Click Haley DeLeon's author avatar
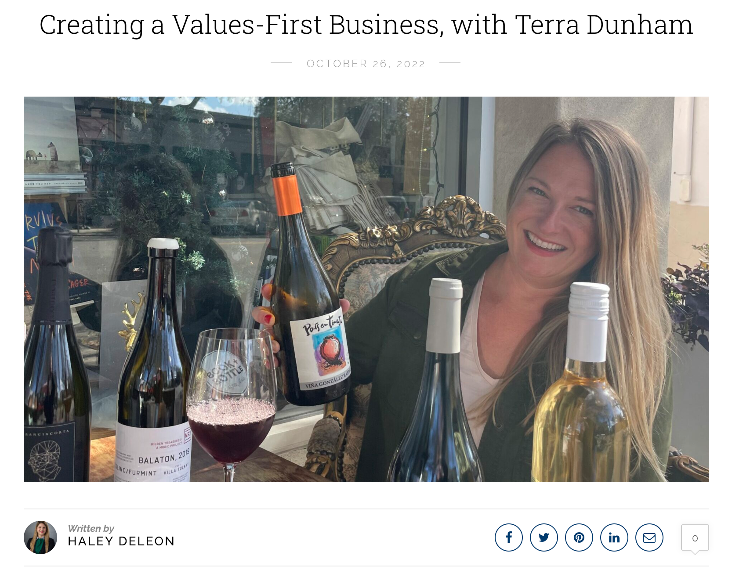Image resolution: width=732 pixels, height=577 pixels. 40,537
